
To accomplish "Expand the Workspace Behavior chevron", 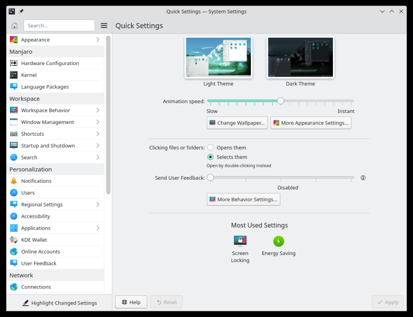I will pyautogui.click(x=98, y=110).
